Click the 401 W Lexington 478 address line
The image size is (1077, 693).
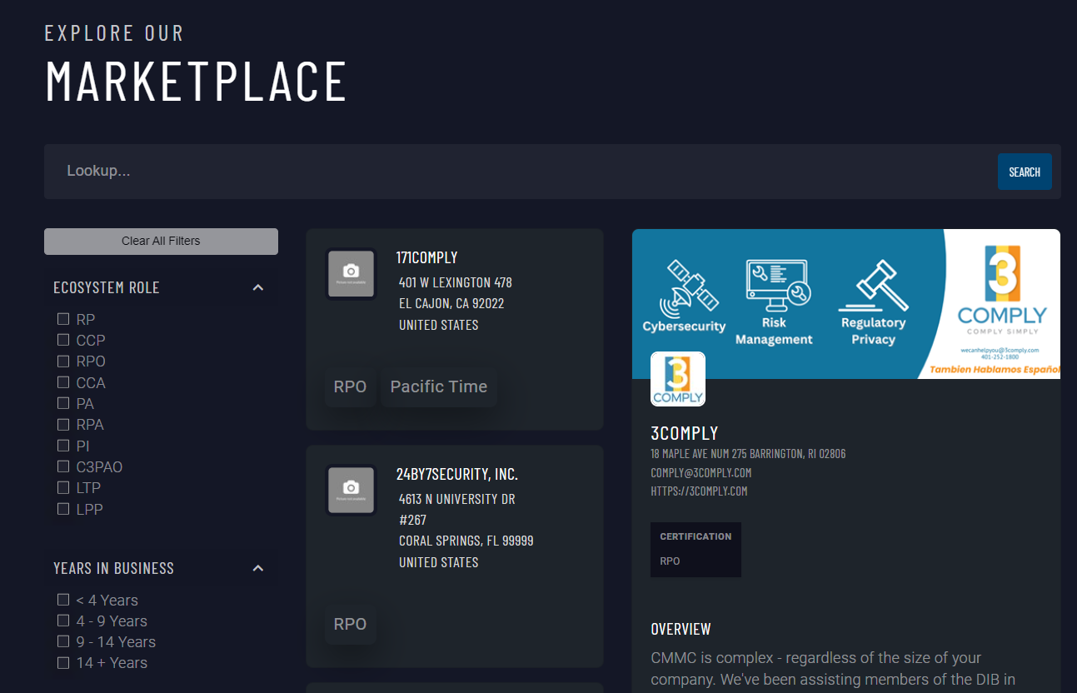pos(456,282)
